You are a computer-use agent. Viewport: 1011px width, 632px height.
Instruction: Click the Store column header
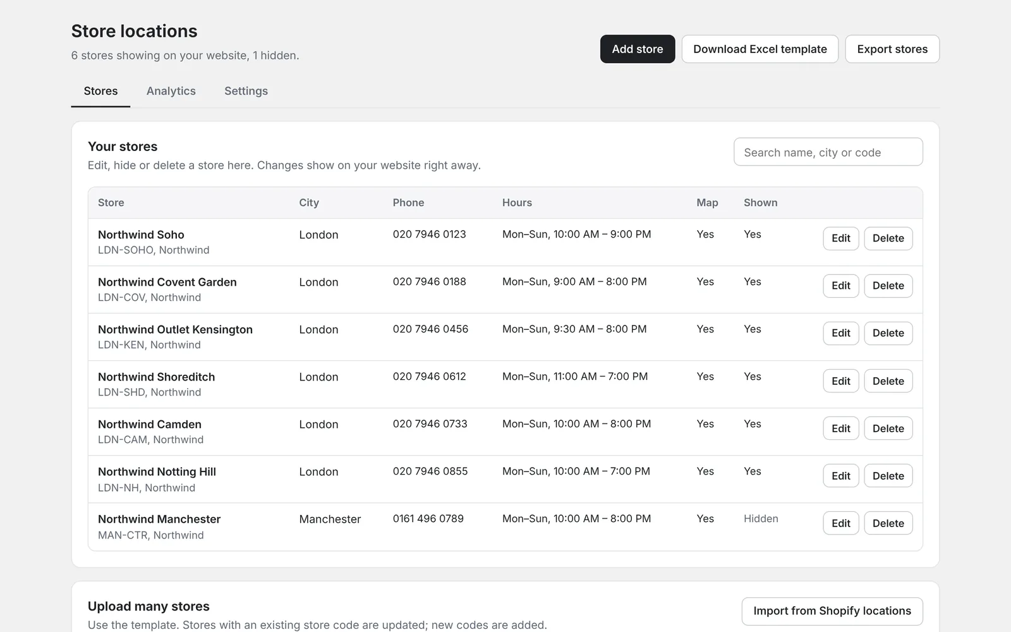[111, 202]
